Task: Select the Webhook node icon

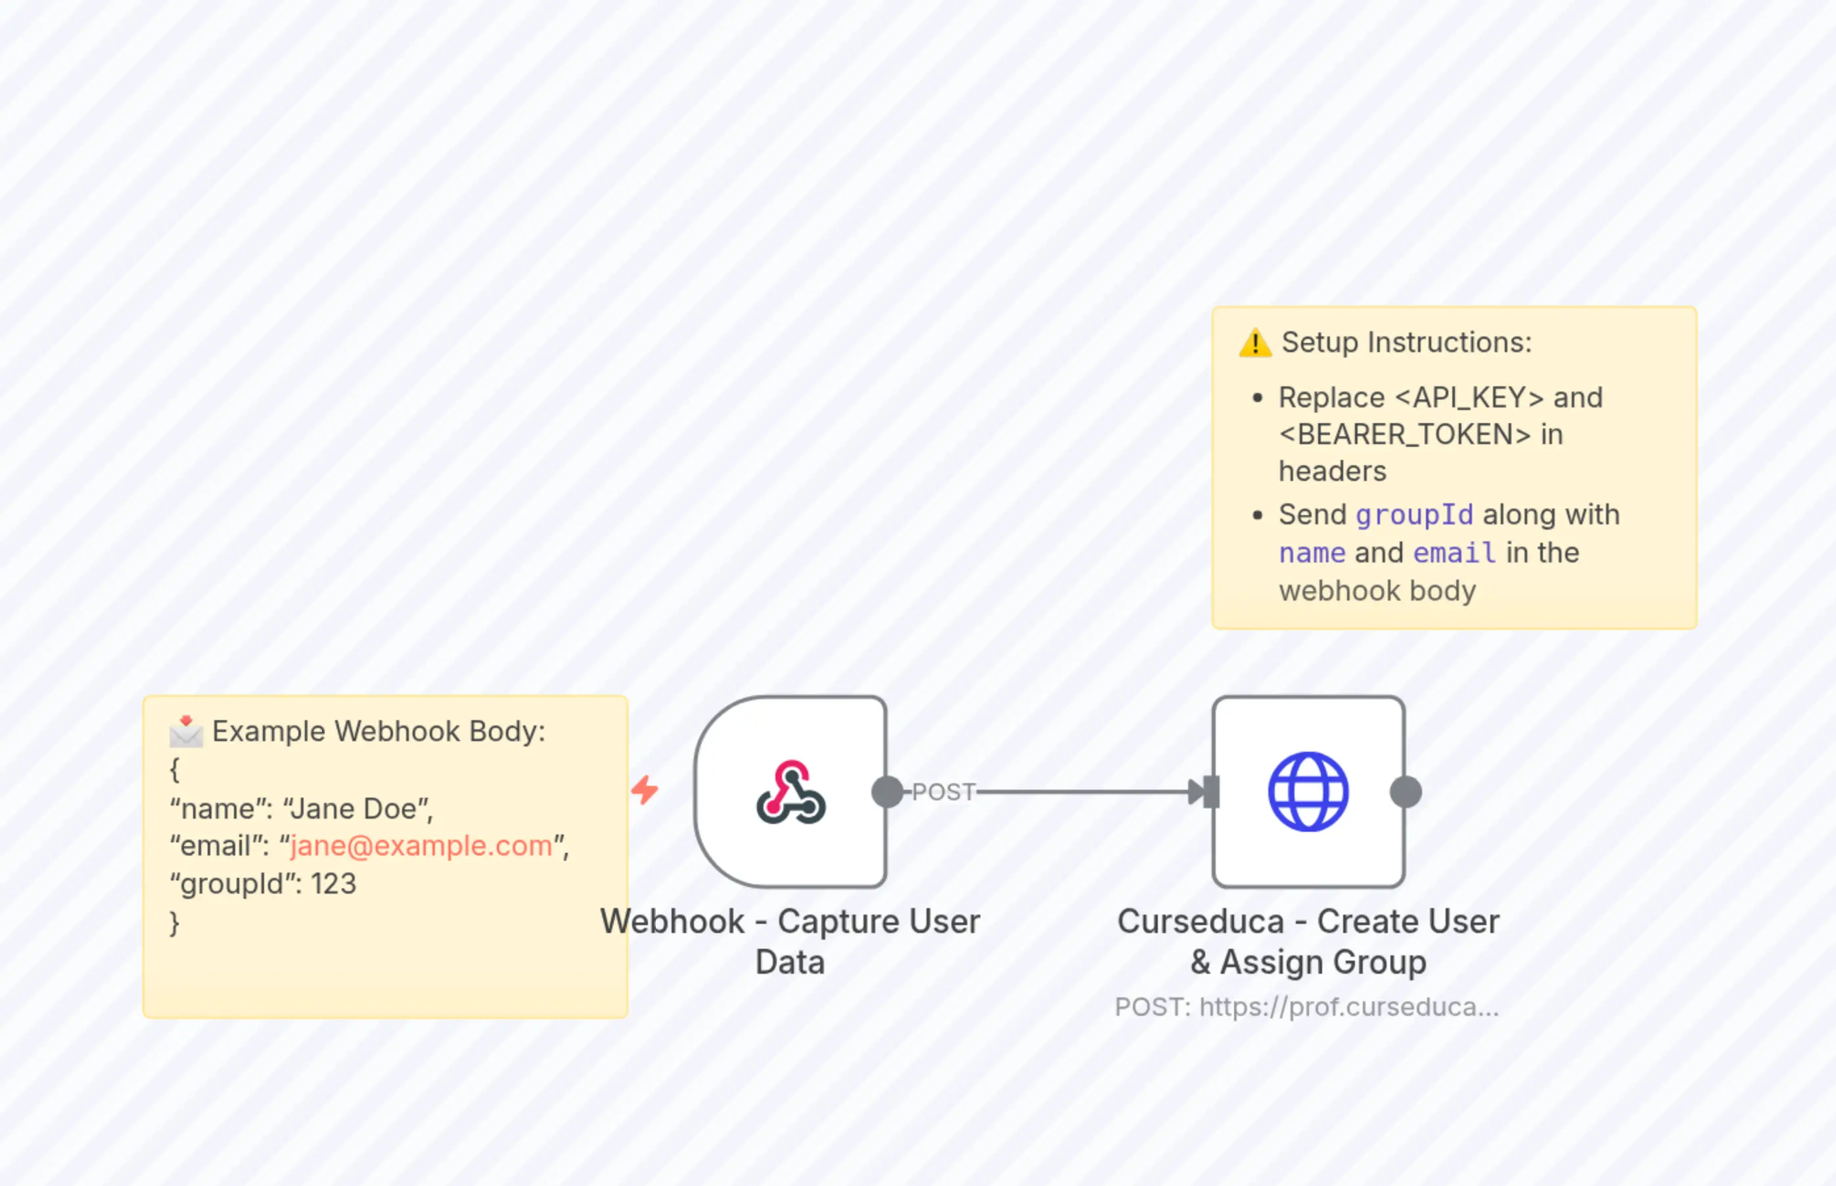Action: (x=791, y=793)
